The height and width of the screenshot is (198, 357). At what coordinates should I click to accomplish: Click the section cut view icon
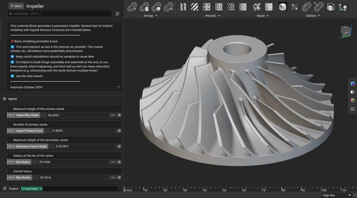click(x=352, y=92)
